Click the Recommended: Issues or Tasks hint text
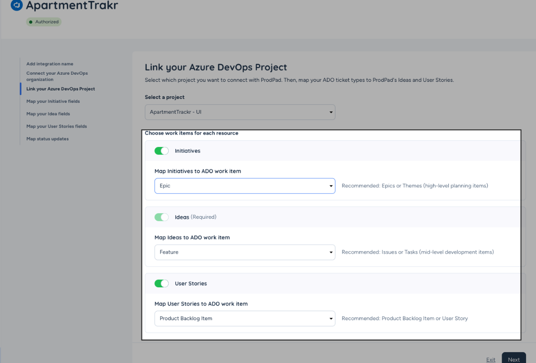The width and height of the screenshot is (536, 363). coord(418,252)
